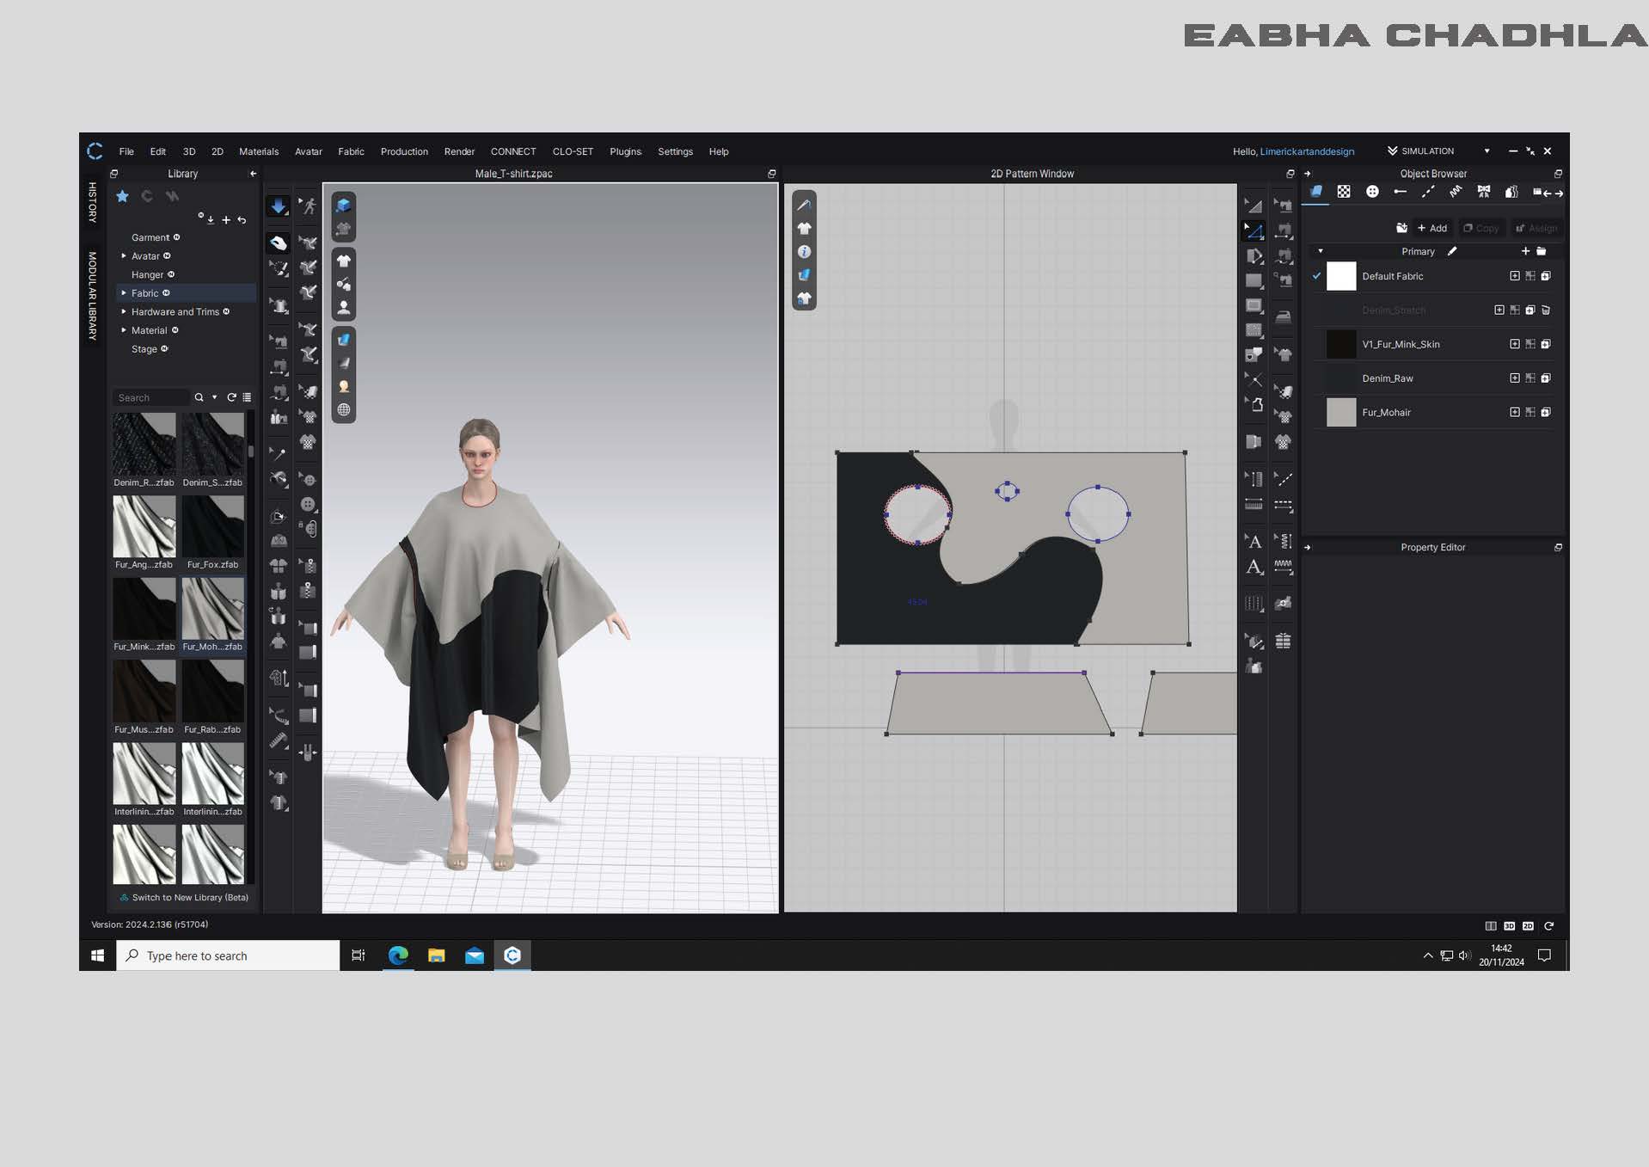Click the Add button in Object Browser
The width and height of the screenshot is (1649, 1167).
(1432, 228)
